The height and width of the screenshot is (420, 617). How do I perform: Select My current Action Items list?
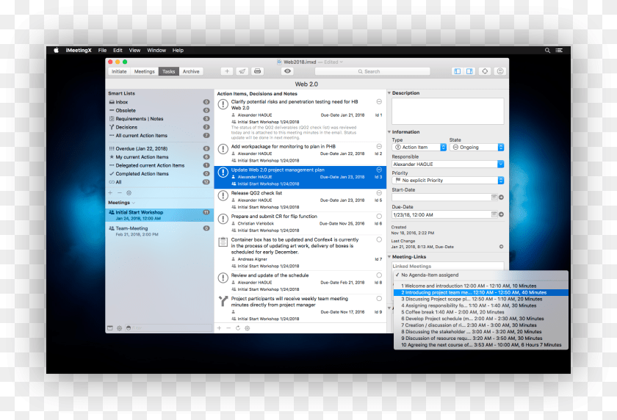159,157
